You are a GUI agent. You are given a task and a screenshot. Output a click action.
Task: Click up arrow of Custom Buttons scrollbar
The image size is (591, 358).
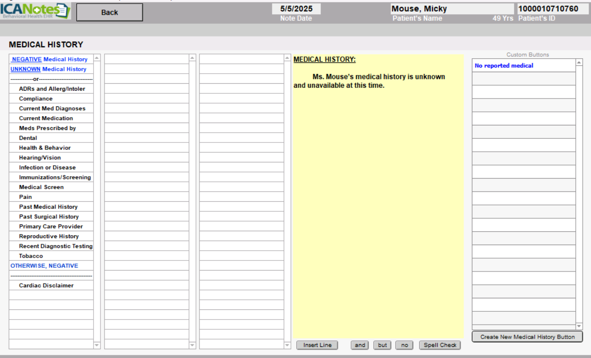[x=579, y=62]
